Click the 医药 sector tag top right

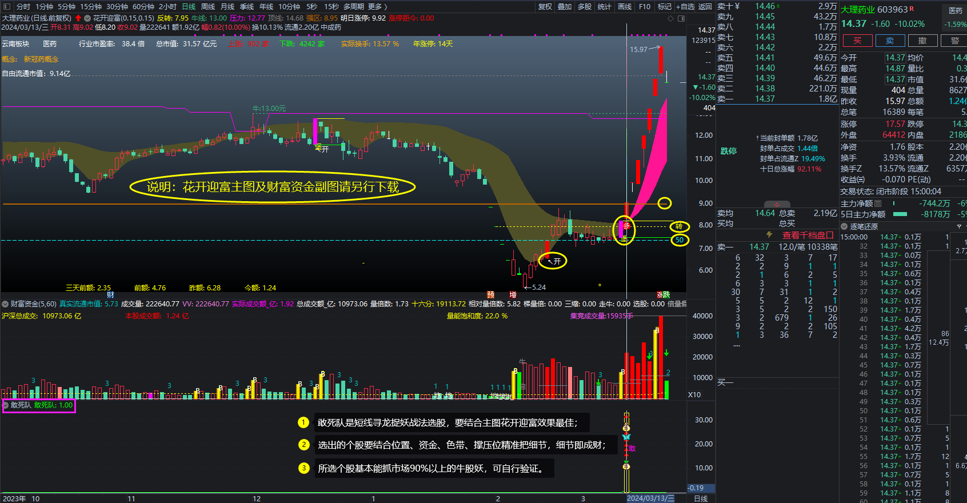coord(956,10)
